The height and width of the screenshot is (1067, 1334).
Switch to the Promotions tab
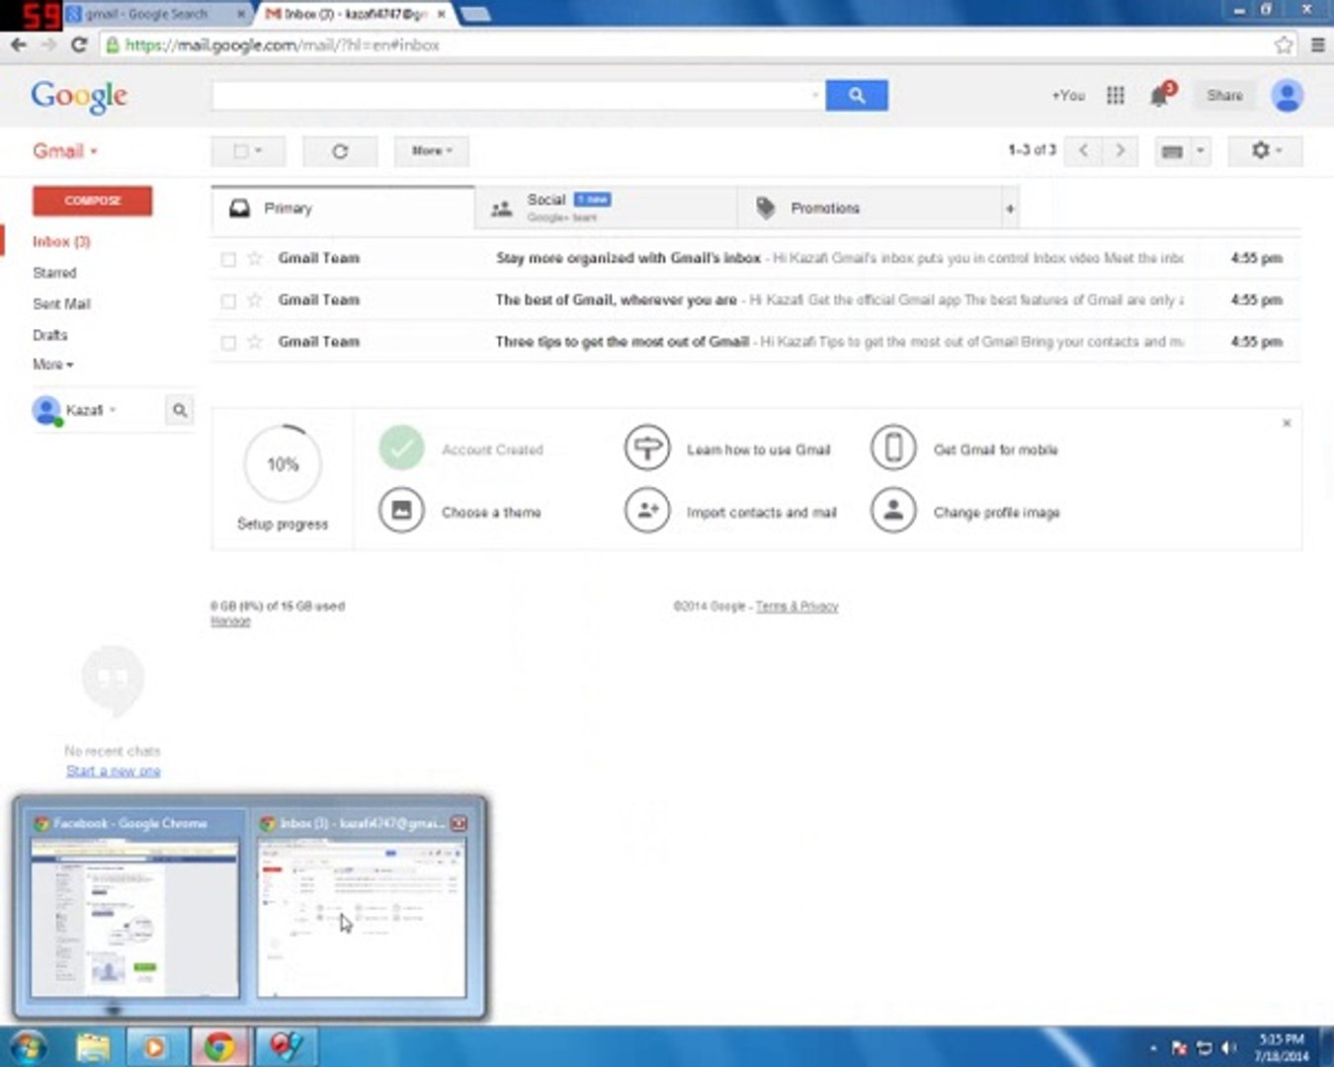pos(869,208)
